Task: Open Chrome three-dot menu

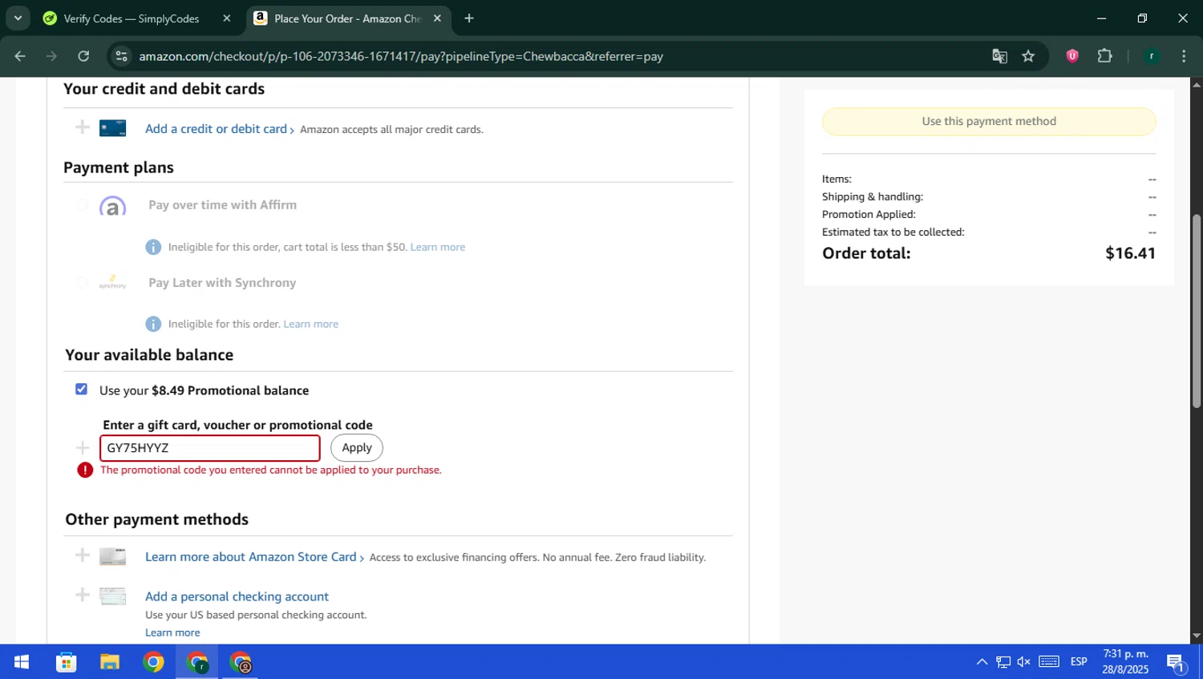Action: click(x=1184, y=56)
